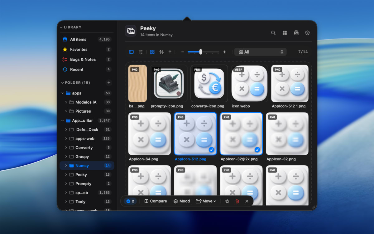Collapse the App...u Bar folder chevron
The height and width of the screenshot is (234, 374).
coord(63,121)
